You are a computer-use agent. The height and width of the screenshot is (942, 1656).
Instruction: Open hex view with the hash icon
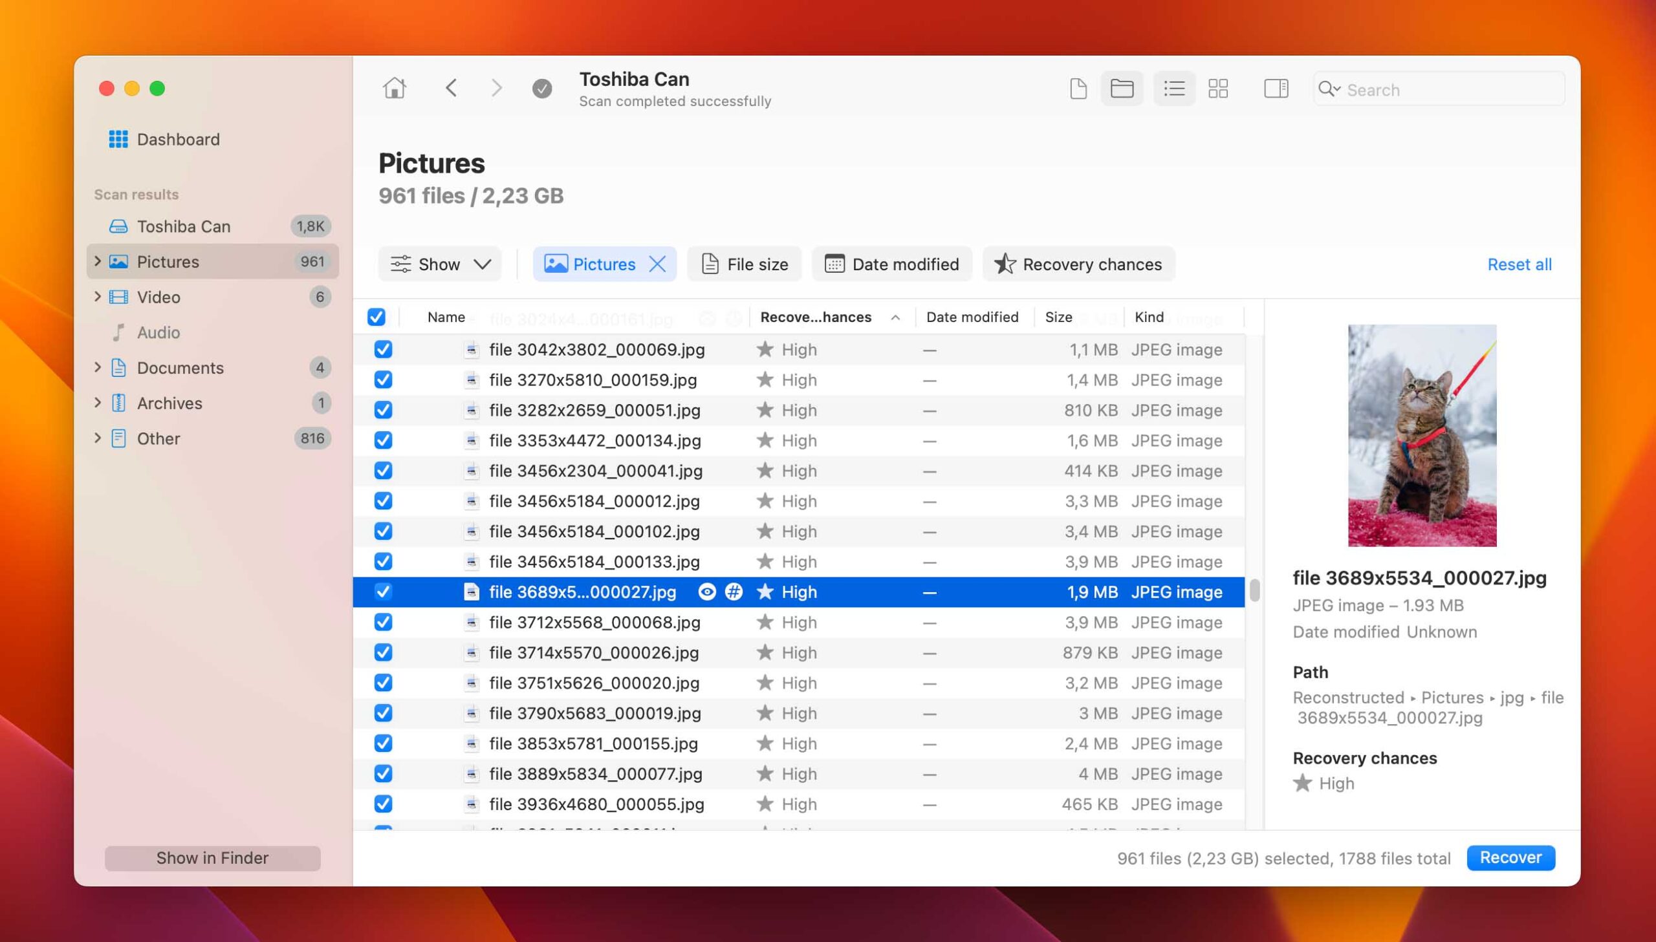point(733,592)
